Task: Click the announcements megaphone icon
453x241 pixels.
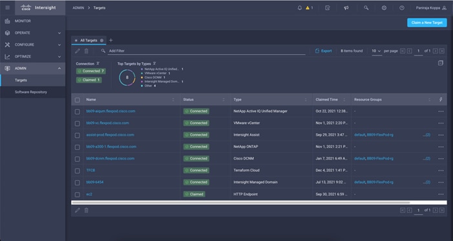Action: click(x=346, y=8)
